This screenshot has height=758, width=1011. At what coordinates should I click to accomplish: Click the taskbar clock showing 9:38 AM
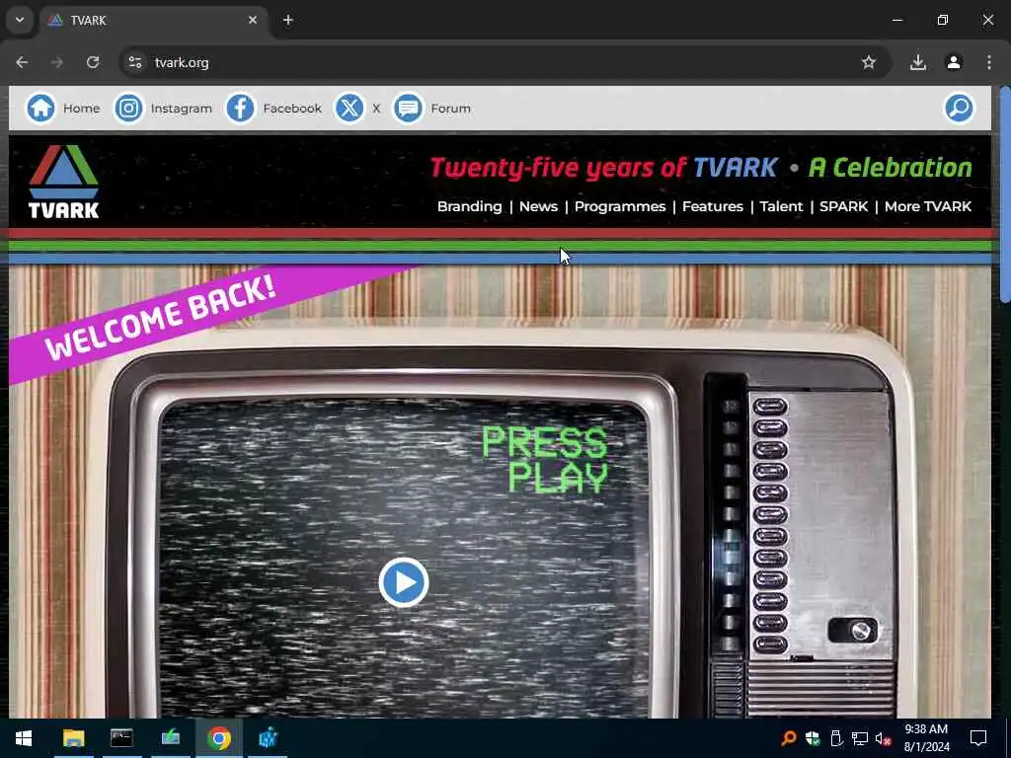pyautogui.click(x=926, y=738)
